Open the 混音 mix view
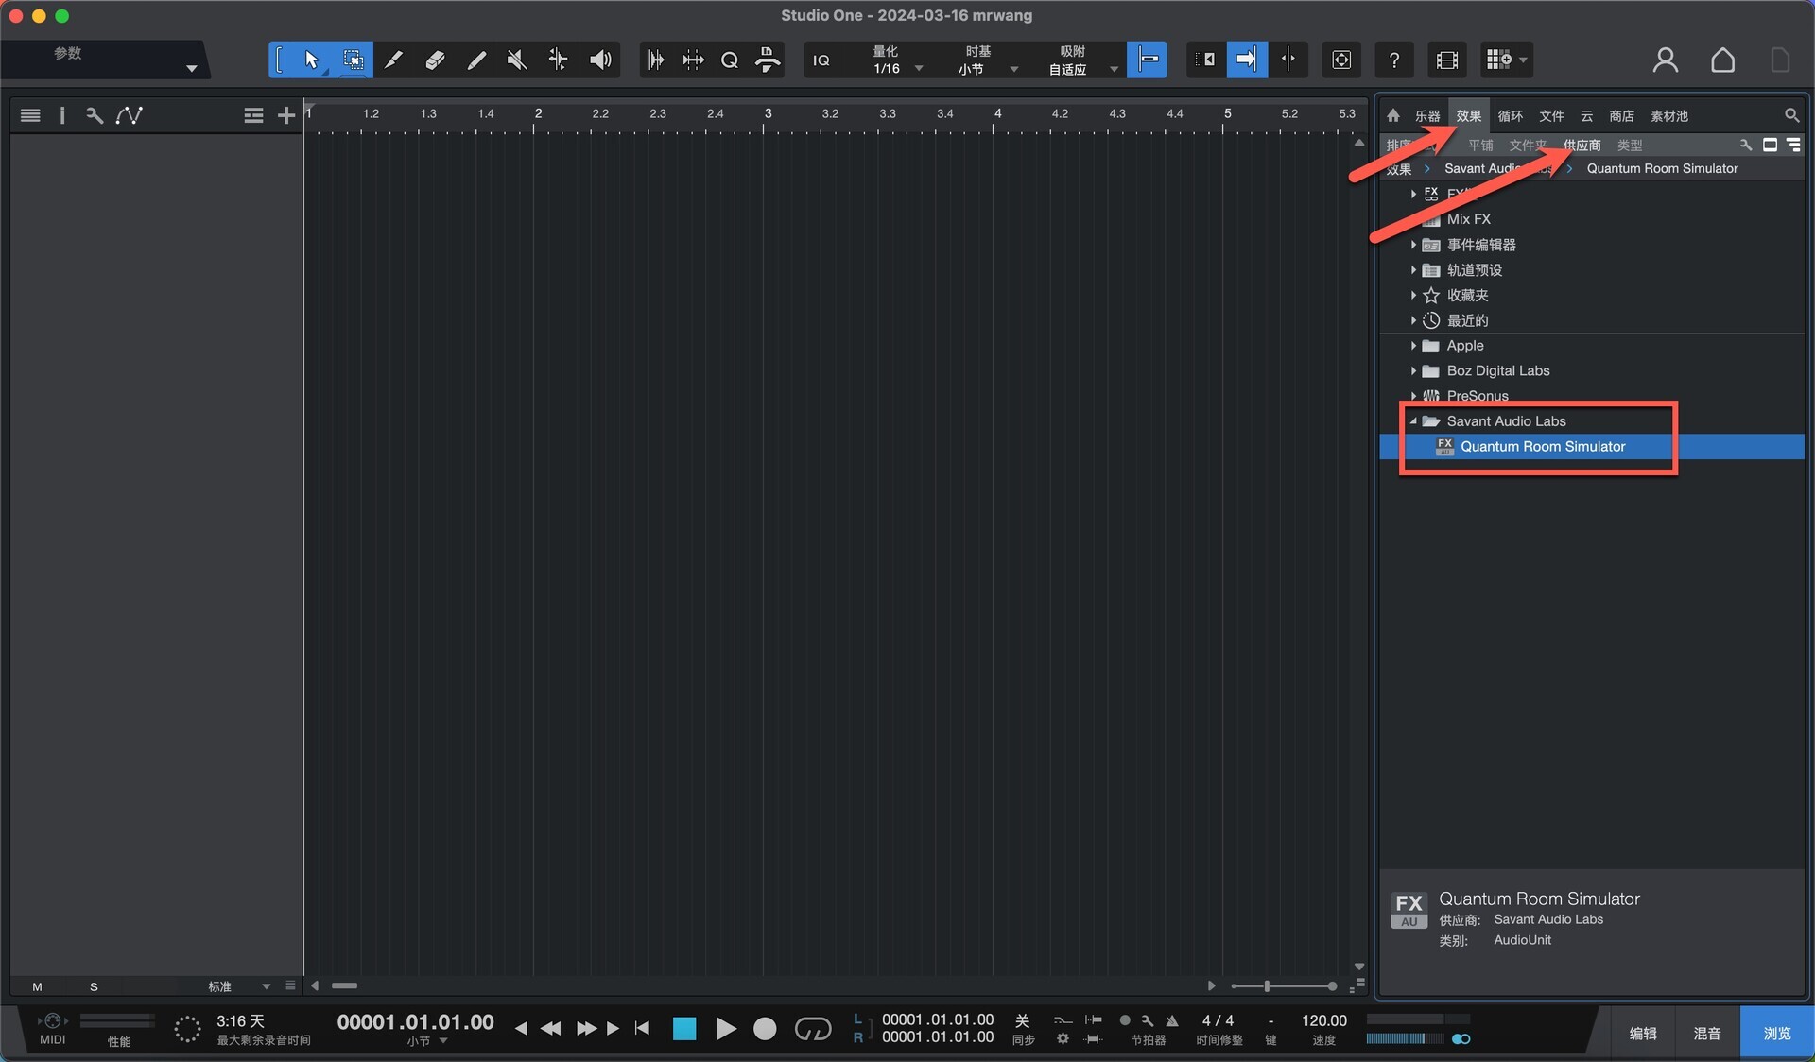This screenshot has width=1815, height=1062. [x=1707, y=1033]
